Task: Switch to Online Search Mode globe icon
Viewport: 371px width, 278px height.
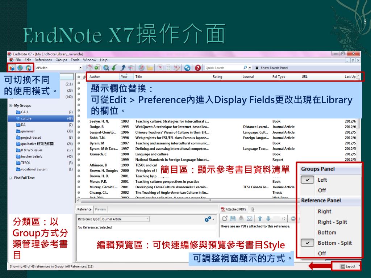Action: 20,68
